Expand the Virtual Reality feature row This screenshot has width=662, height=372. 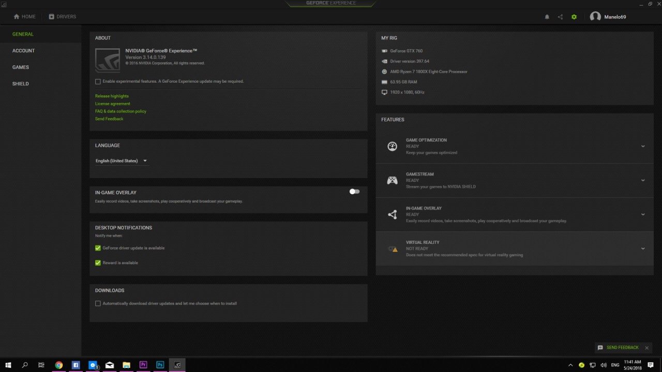pos(643,249)
